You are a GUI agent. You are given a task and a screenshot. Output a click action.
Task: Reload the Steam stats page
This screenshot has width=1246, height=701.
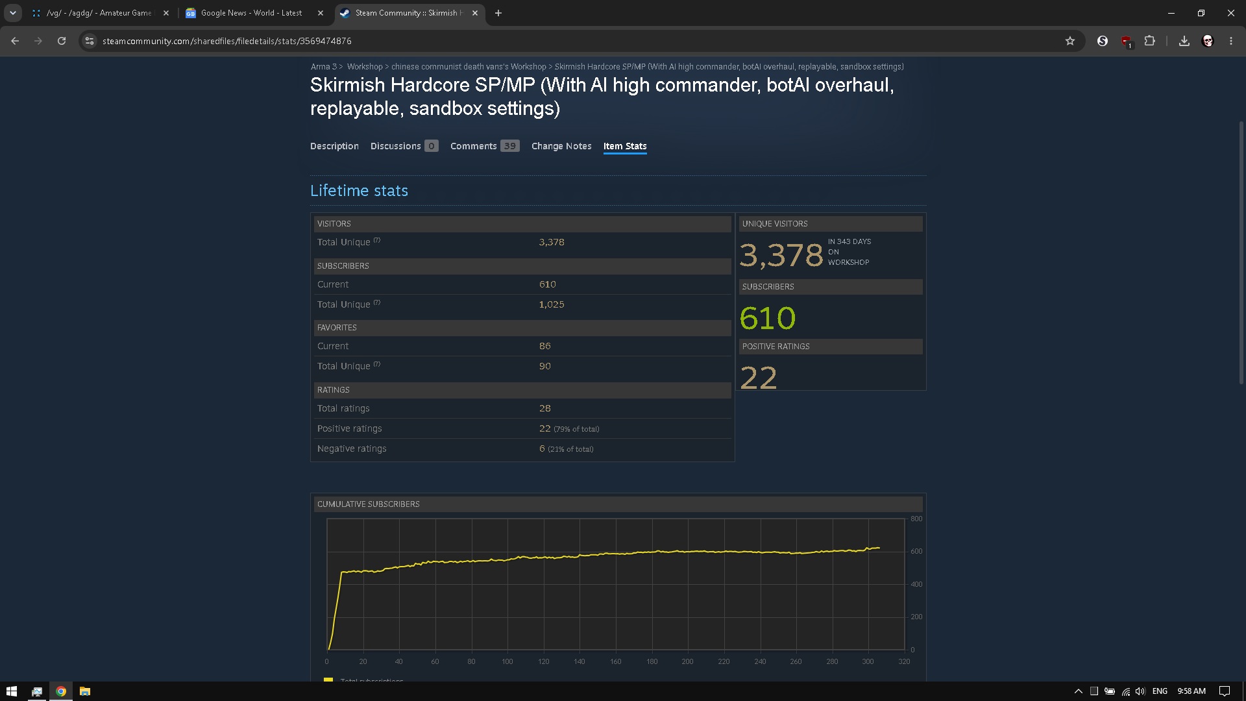62,41
